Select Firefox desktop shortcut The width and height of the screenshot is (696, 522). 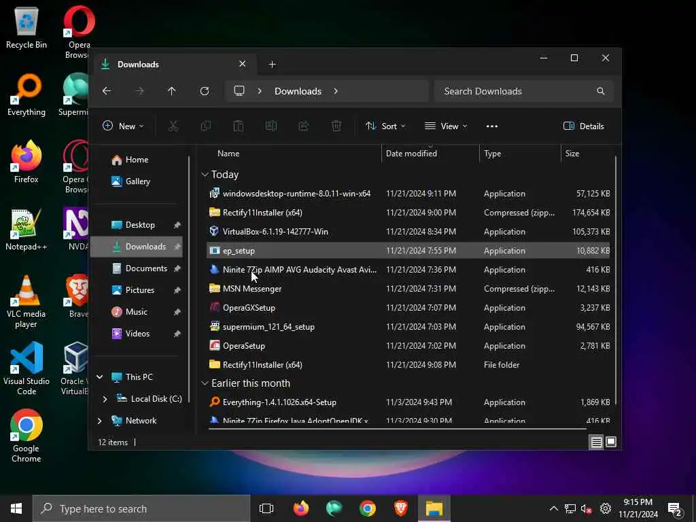[x=27, y=162]
